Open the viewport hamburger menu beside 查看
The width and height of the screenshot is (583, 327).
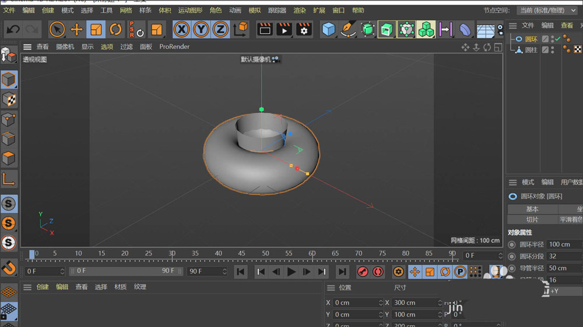(27, 47)
